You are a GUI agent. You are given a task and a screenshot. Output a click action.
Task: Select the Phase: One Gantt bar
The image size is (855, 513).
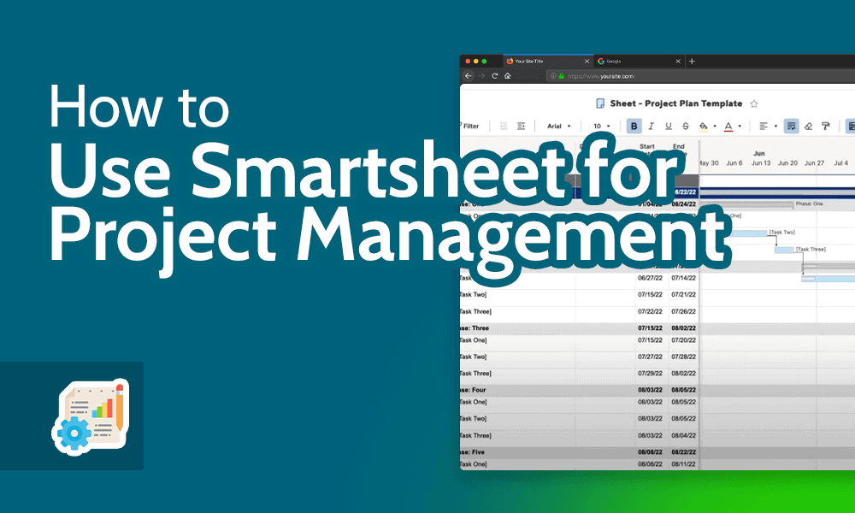pos(746,204)
